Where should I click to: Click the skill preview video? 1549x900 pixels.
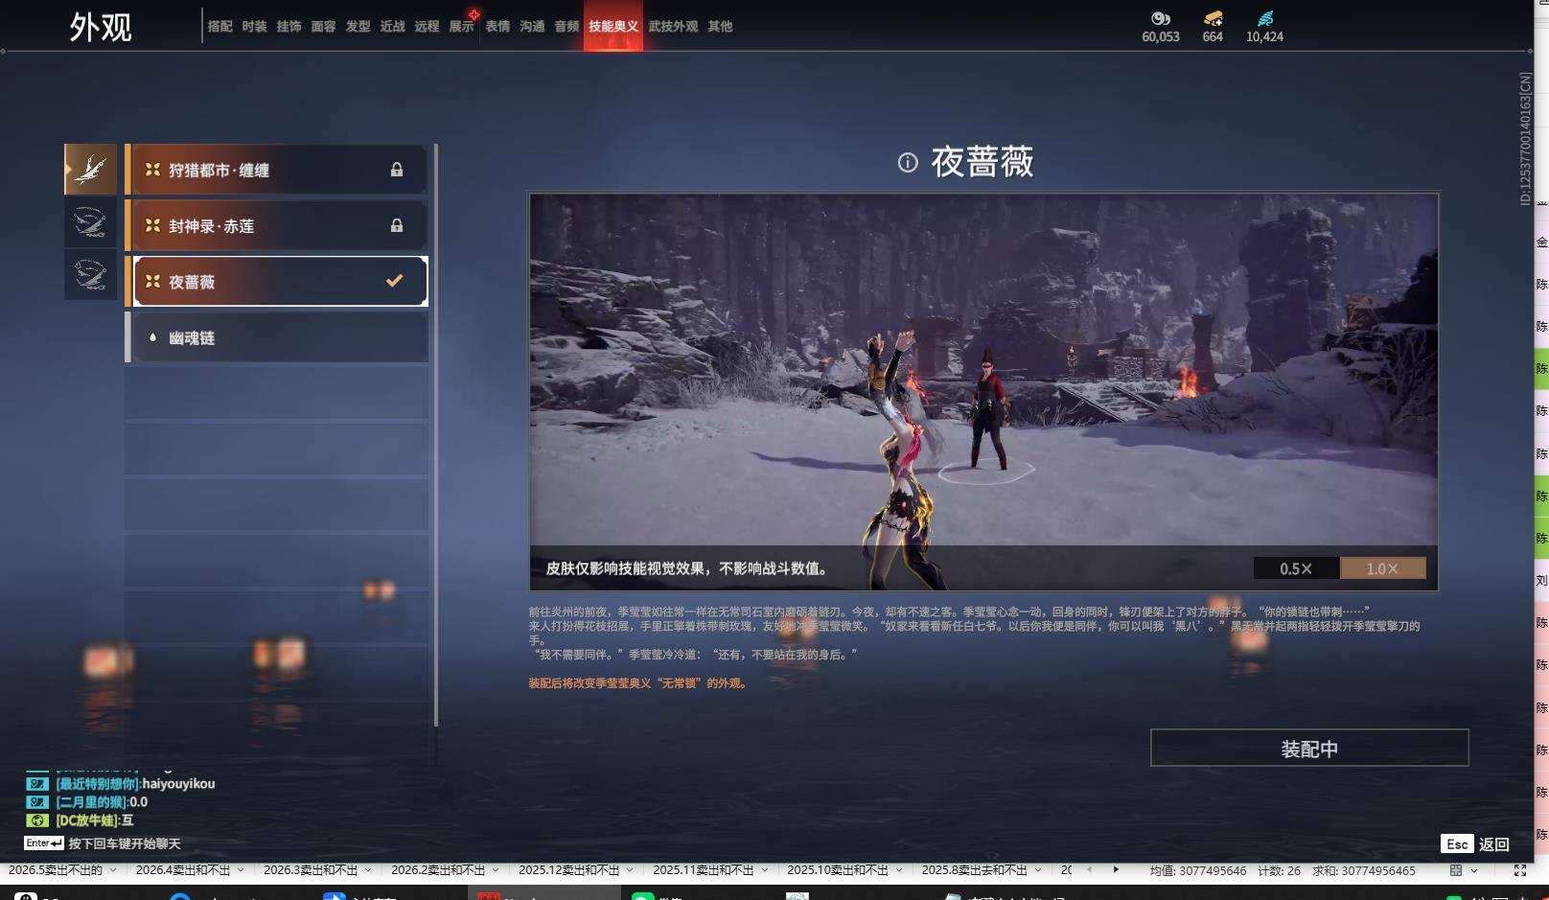983,392
